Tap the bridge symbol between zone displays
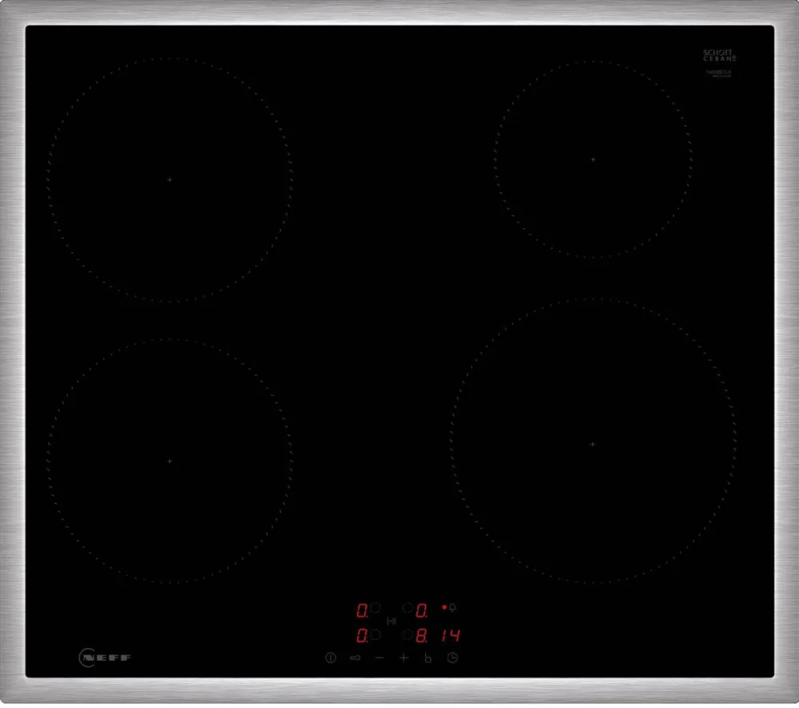799x708 pixels. (x=392, y=621)
